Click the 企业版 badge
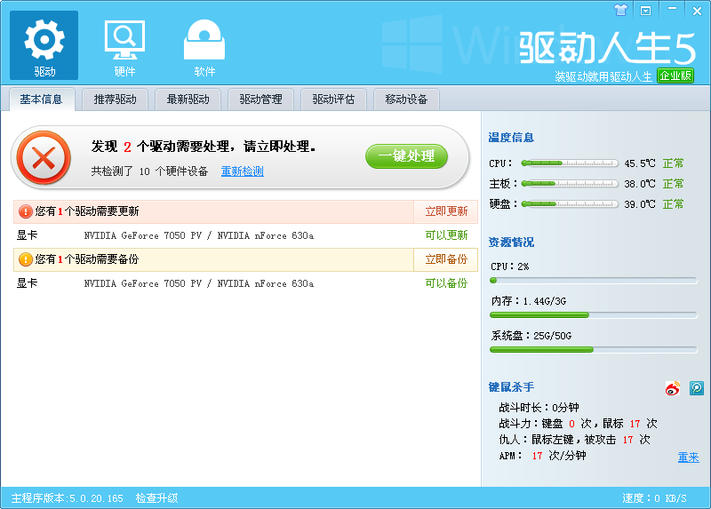The image size is (711, 509). (675, 76)
